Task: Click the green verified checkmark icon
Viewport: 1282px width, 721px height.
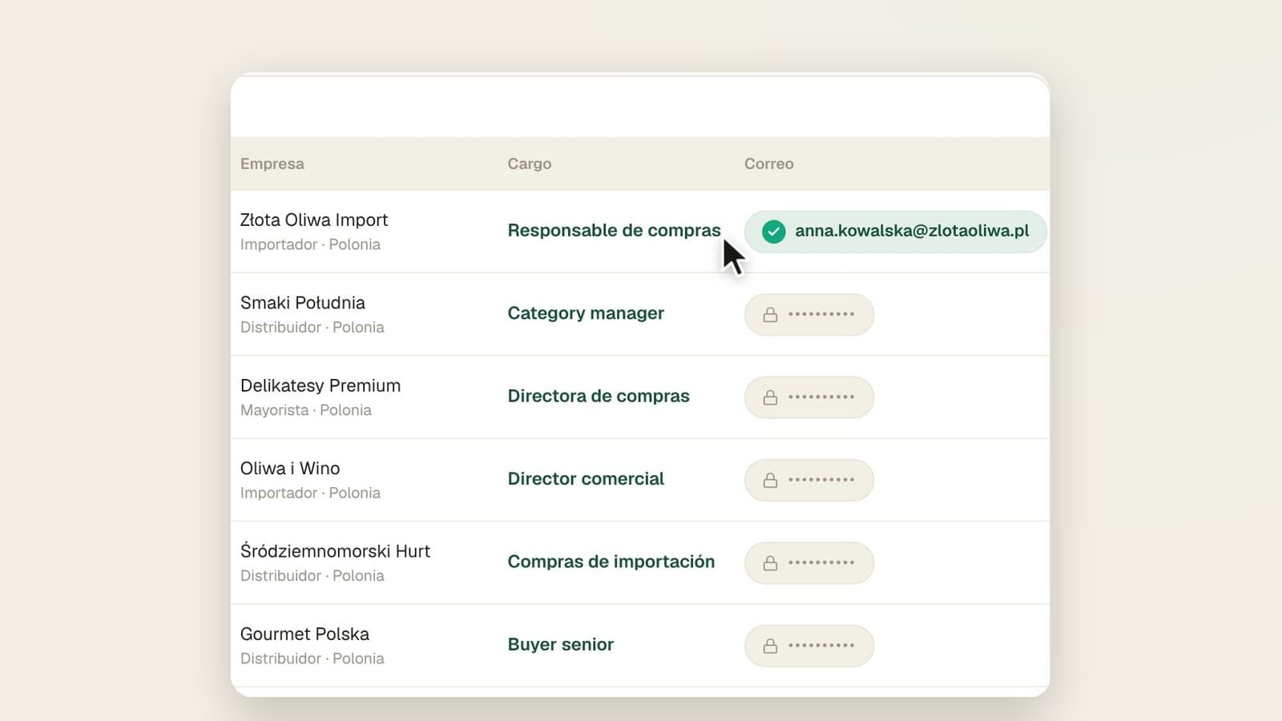Action: pos(773,232)
